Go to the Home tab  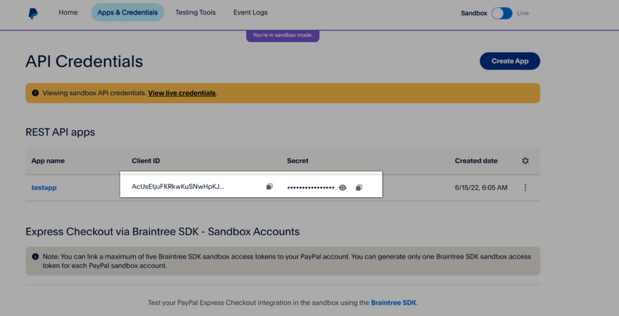click(68, 13)
